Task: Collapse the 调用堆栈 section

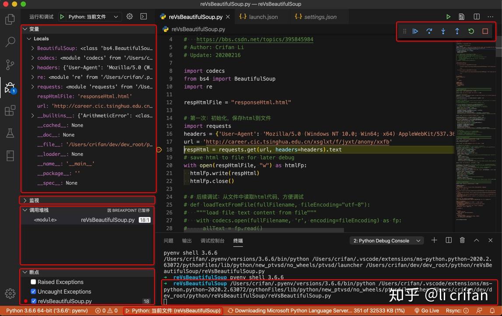Action: point(25,210)
